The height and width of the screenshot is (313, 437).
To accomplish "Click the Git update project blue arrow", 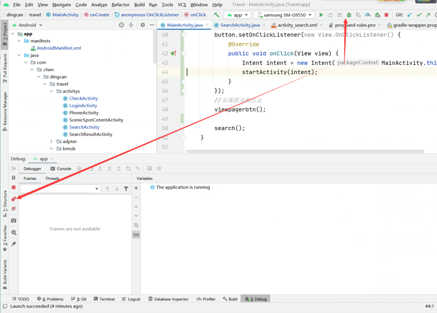I will [410, 15].
